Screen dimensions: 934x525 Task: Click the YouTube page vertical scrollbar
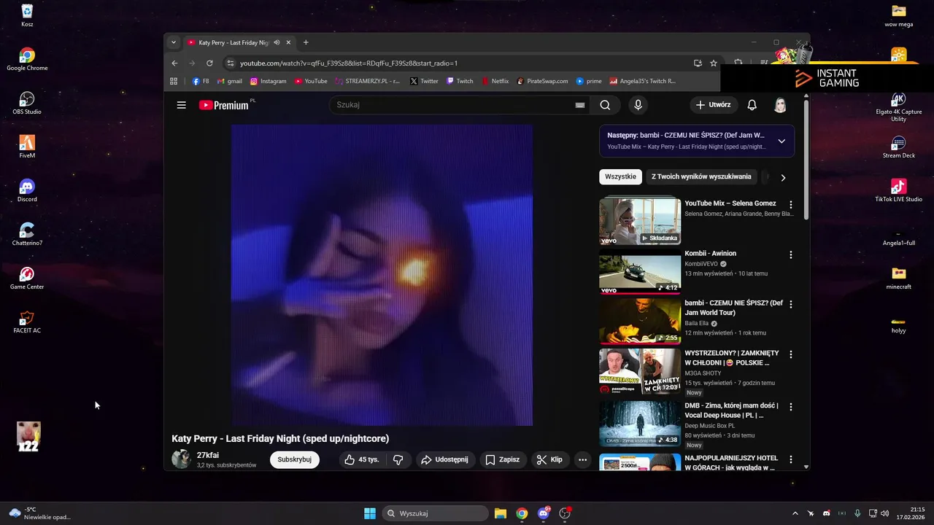point(806,160)
